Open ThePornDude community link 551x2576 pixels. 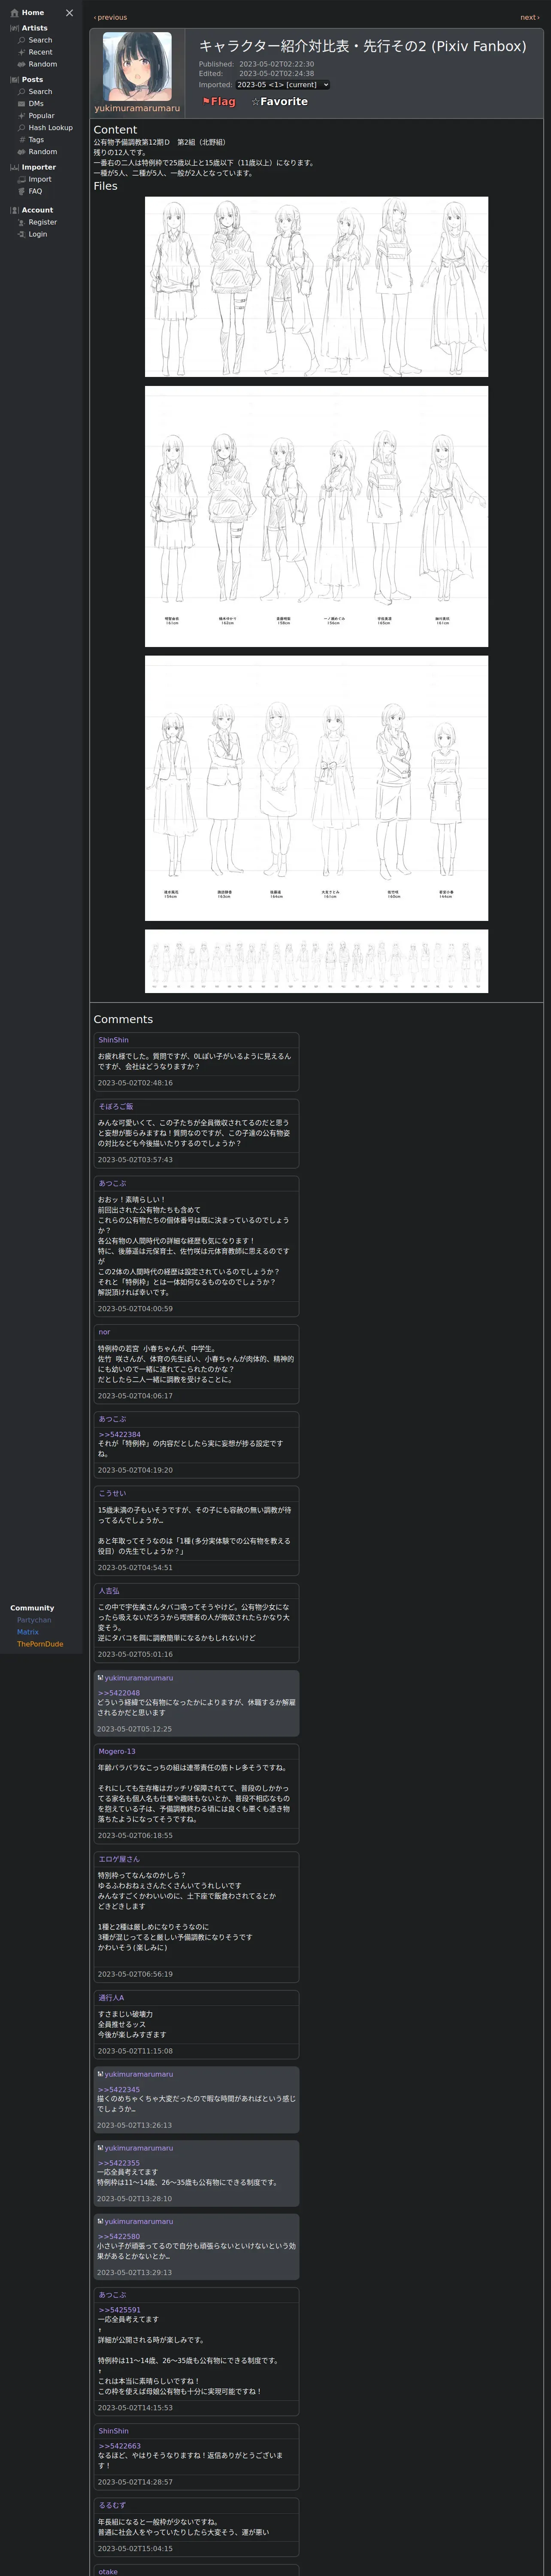pos(40,1644)
